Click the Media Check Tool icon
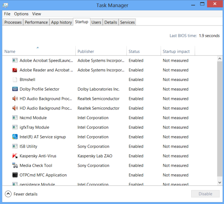 [15, 165]
